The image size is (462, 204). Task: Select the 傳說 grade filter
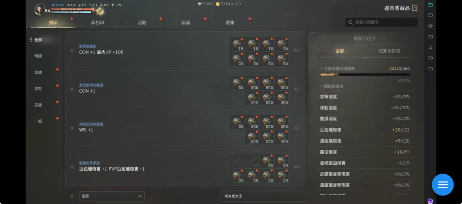click(x=38, y=56)
